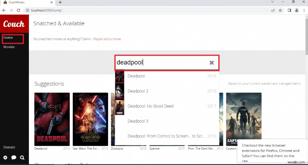This screenshot has height=165, width=308.
Task: Click the 'Thor: The Dark Wo...' title
Action: 201,148
